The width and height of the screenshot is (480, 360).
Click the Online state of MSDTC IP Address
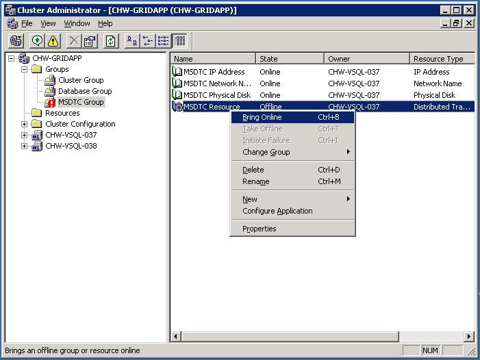click(x=270, y=72)
